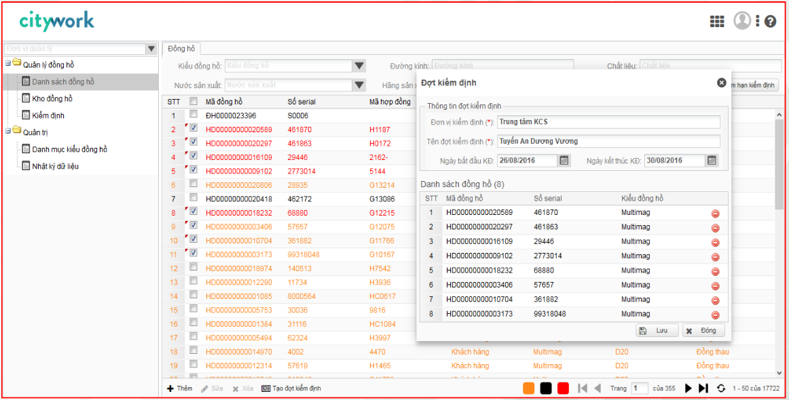This screenshot has height=400, width=789.
Task: Uncheck row HD00000000018232 checkbox
Action: pyautogui.click(x=194, y=212)
